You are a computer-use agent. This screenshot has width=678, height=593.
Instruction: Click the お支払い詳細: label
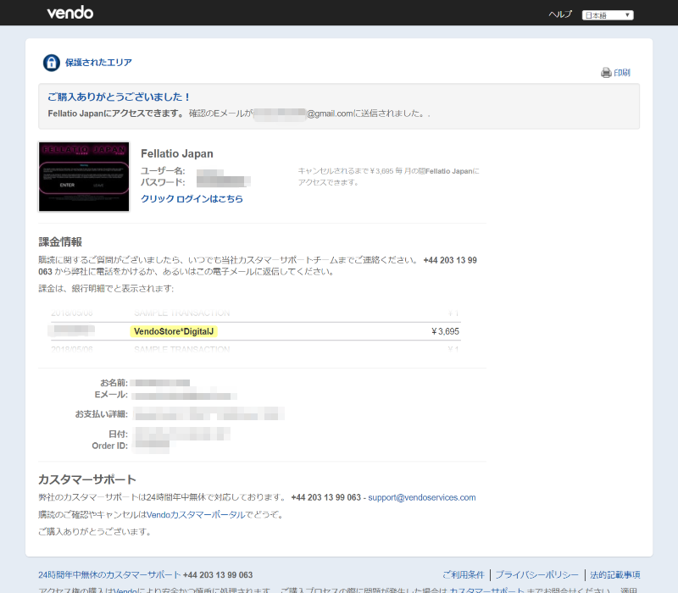click(102, 414)
